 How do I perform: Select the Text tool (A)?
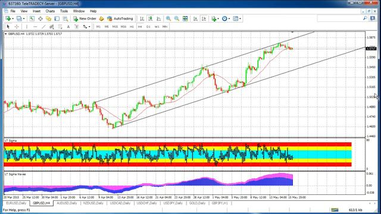tap(68, 27)
